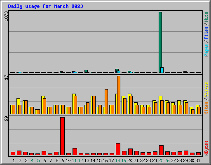The width and height of the screenshot is (211, 165).
Task: Click day label 31 on the x-axis
Action: [198, 160]
